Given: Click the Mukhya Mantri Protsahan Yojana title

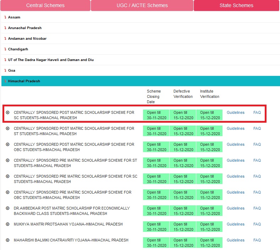Looking at the screenshot, I should [68, 224].
